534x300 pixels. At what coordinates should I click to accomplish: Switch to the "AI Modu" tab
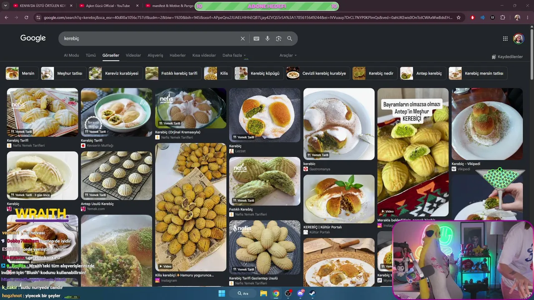coord(71,55)
